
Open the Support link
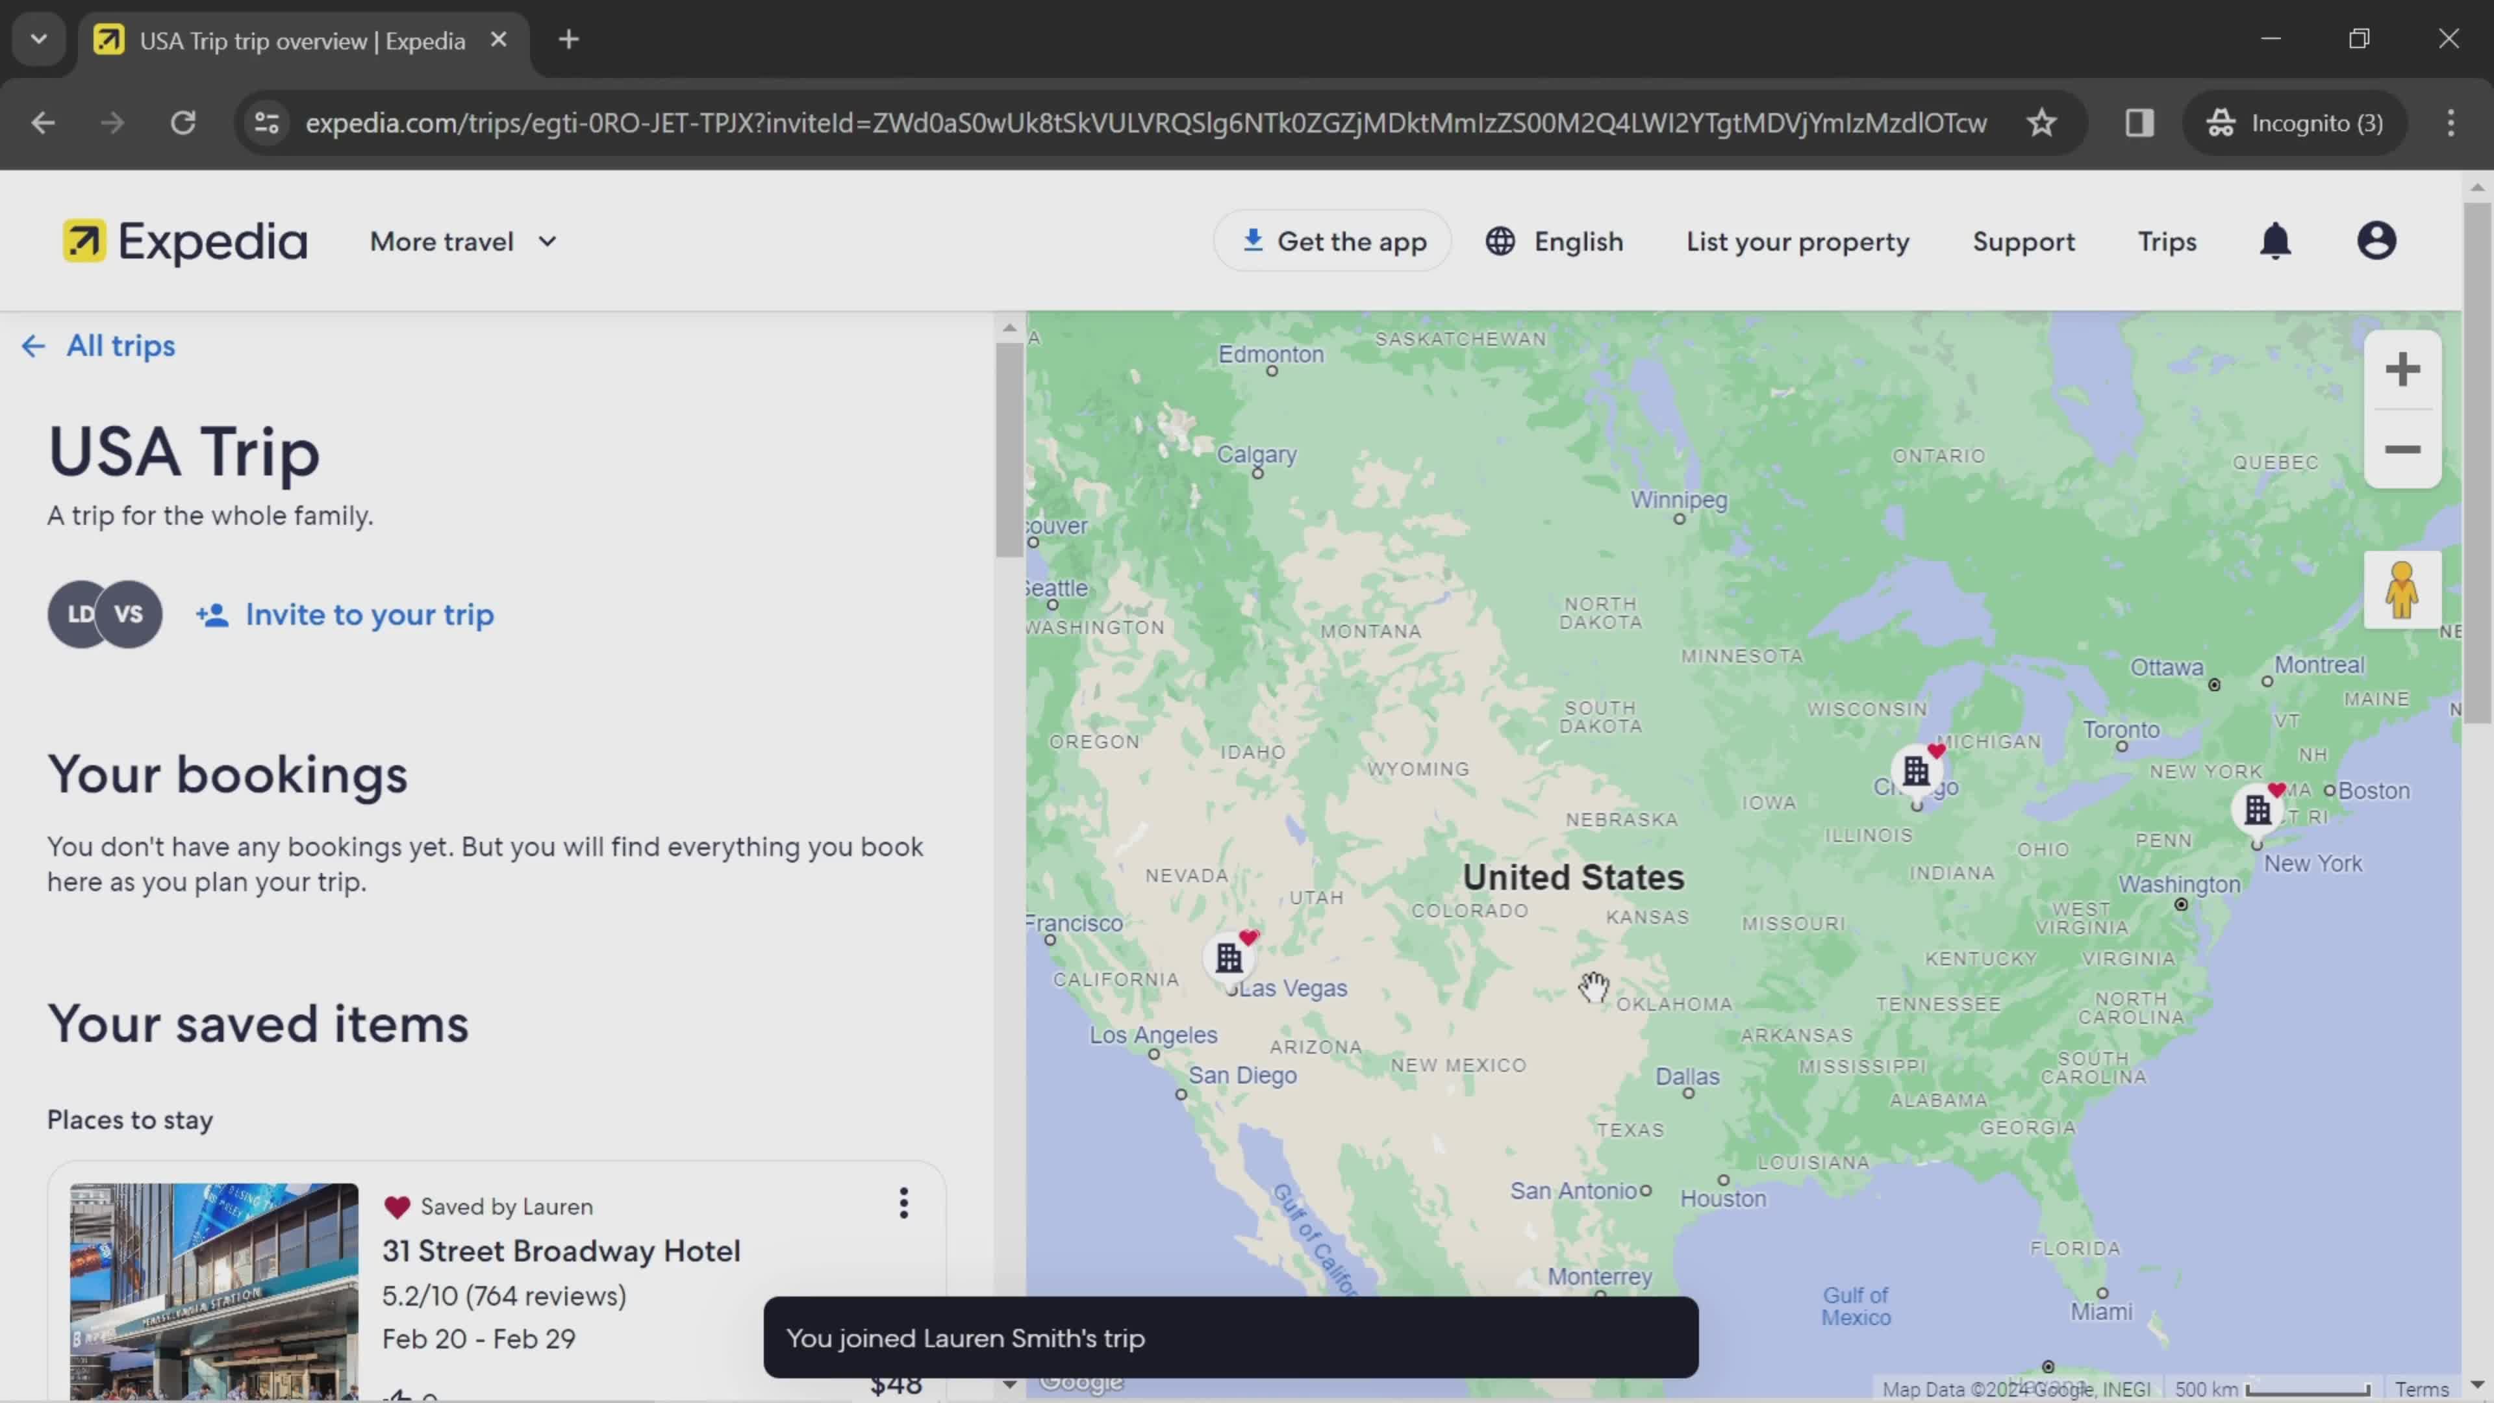[2024, 241]
